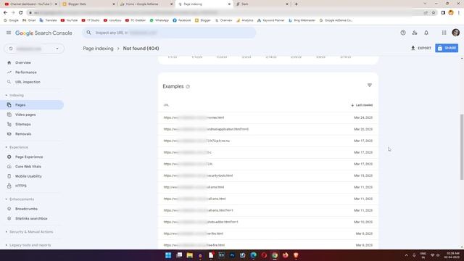Bookmark this page with the star icon

point(434,13)
